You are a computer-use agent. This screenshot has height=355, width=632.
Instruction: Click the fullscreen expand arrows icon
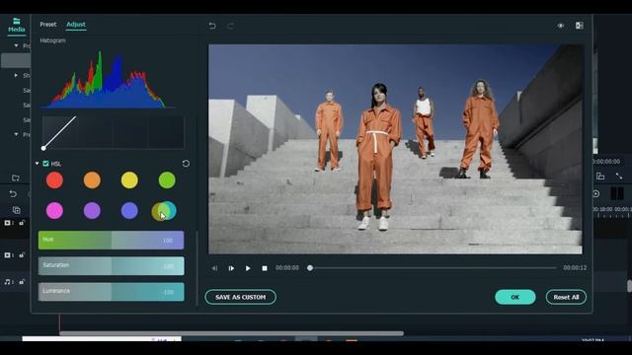619,177
